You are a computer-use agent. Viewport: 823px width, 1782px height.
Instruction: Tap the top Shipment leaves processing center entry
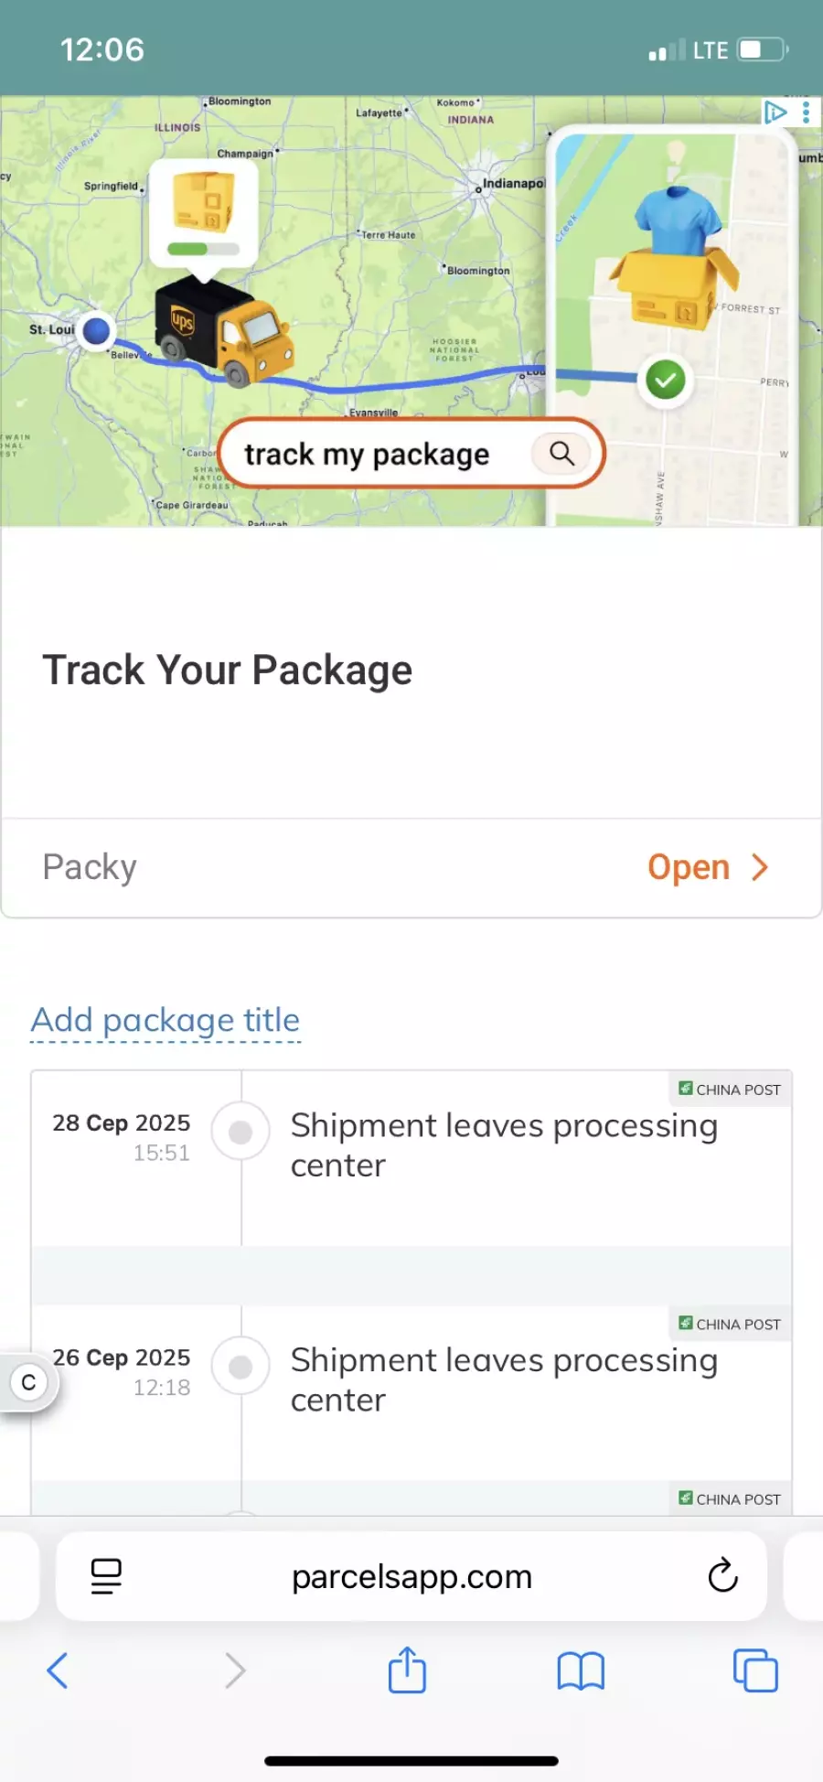(x=504, y=1145)
